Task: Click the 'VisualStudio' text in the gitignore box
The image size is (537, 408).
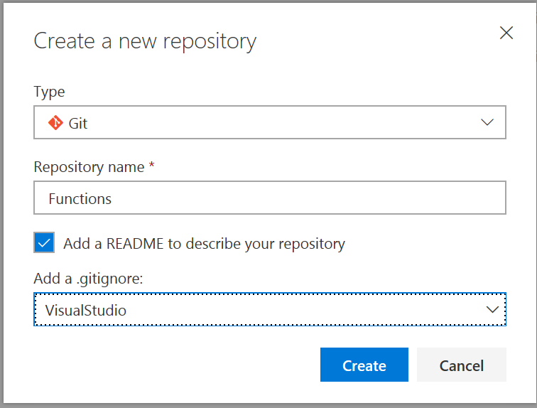Action: click(86, 310)
